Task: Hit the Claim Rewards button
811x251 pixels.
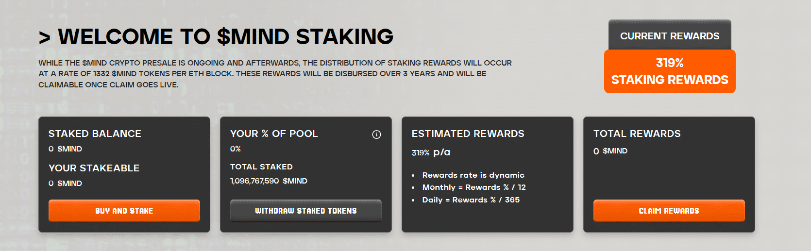Action: click(669, 211)
